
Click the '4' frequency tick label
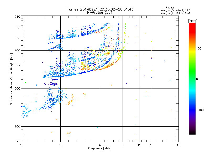[100, 145]
